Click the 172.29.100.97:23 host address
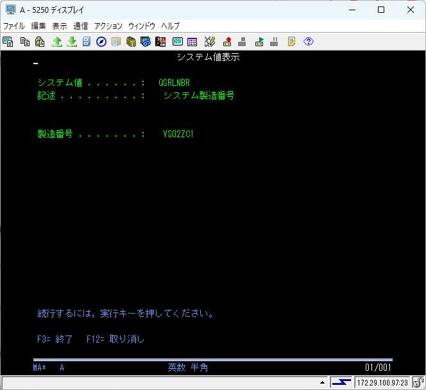 pyautogui.click(x=382, y=383)
